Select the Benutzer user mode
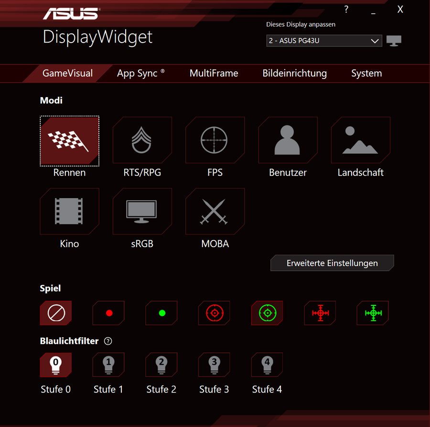This screenshot has height=427, width=430. coord(288,140)
